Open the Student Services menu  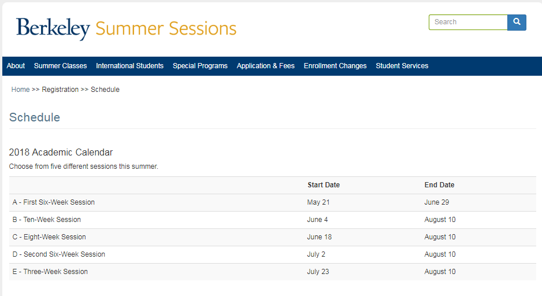tap(402, 66)
